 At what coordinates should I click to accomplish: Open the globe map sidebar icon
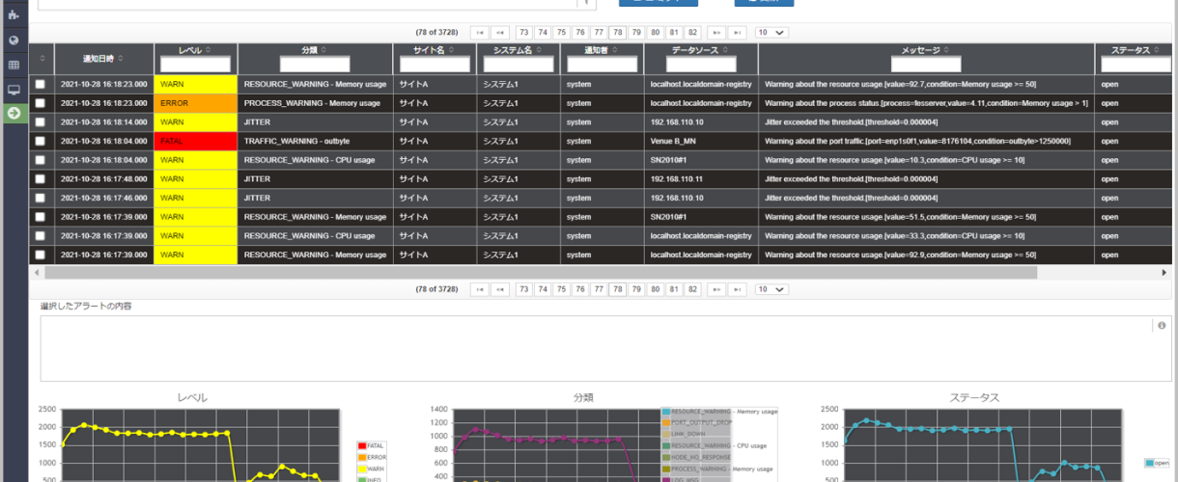[14, 40]
